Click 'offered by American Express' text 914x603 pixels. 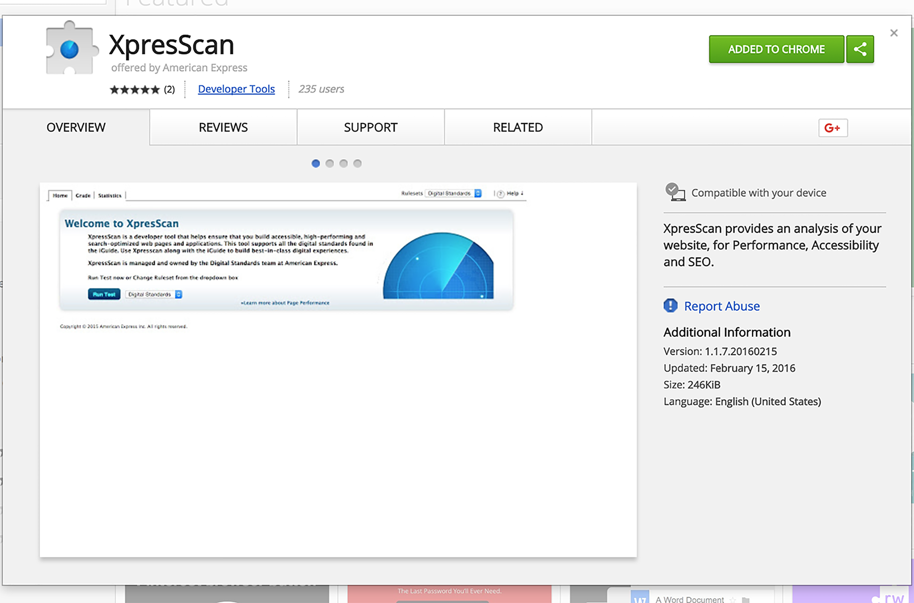[179, 68]
